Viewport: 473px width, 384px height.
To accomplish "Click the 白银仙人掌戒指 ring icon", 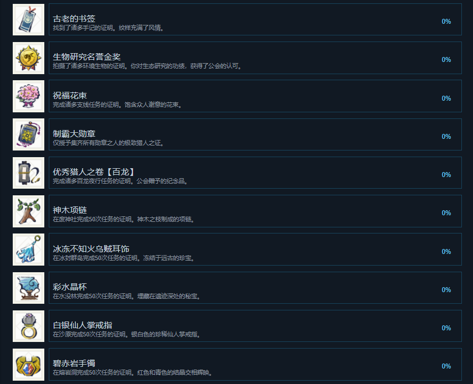I will point(28,326).
